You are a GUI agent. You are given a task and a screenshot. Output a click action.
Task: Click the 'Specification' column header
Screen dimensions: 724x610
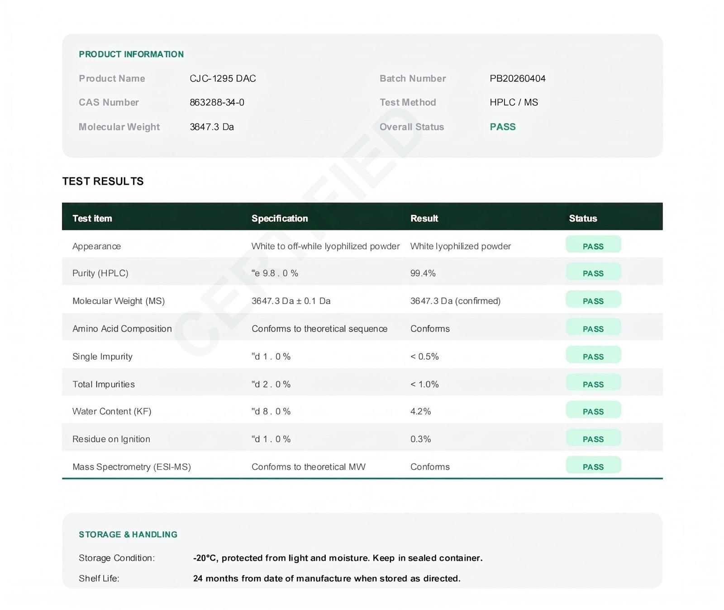279,218
